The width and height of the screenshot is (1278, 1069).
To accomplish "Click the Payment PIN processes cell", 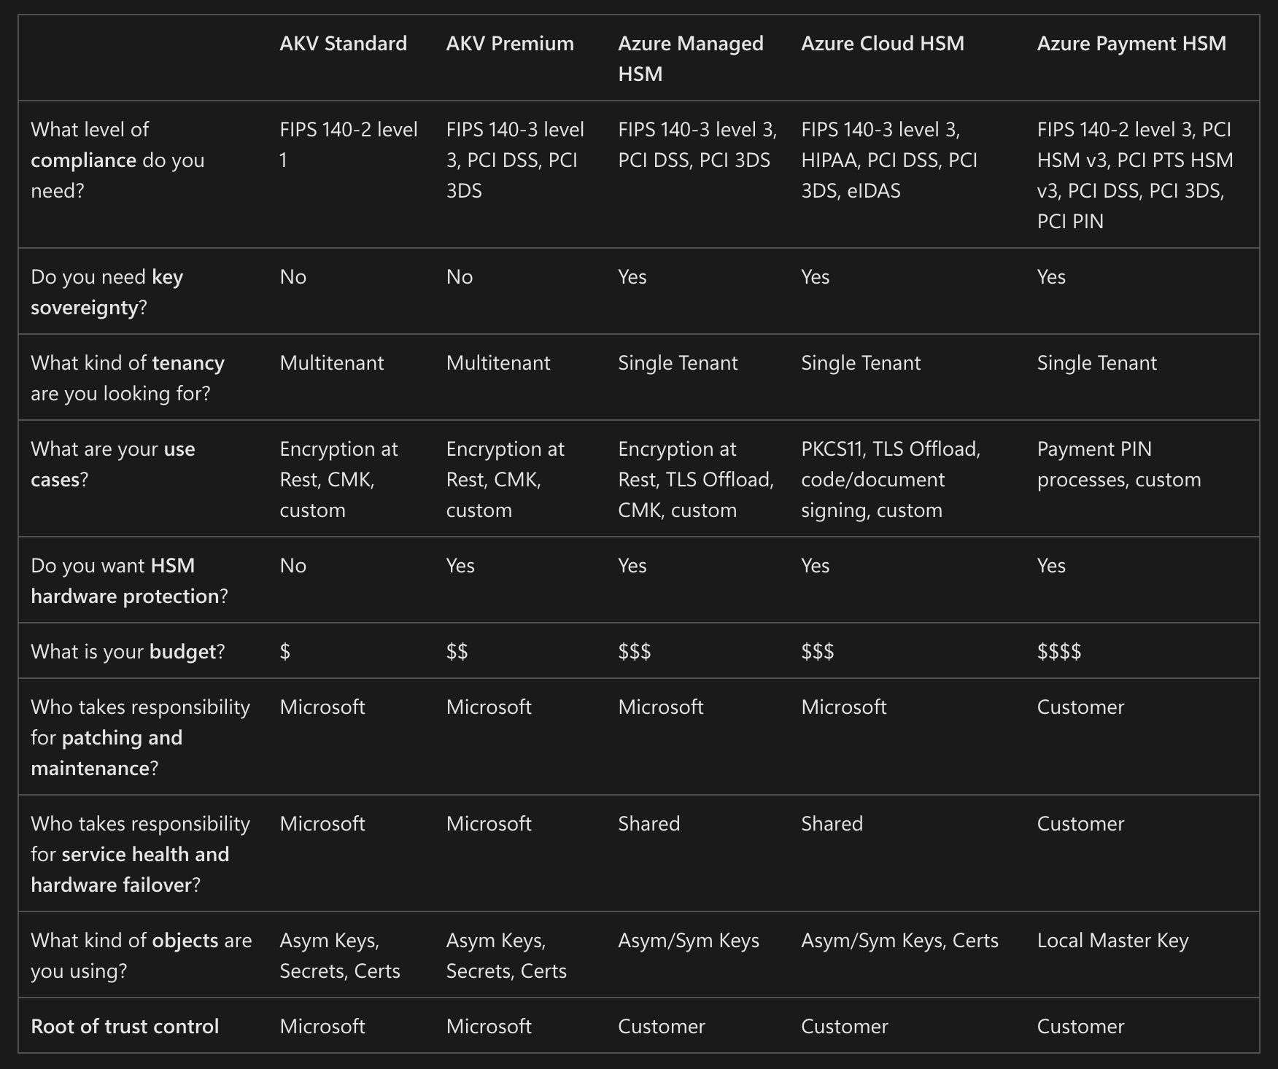I will tap(1118, 464).
